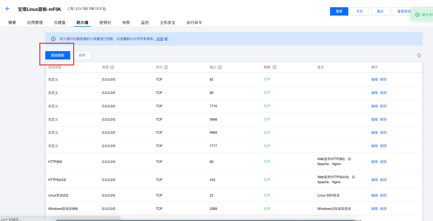The width and height of the screenshot is (433, 221).
Task: Switch to the 应用管理 tab
Action: [x=35, y=23]
